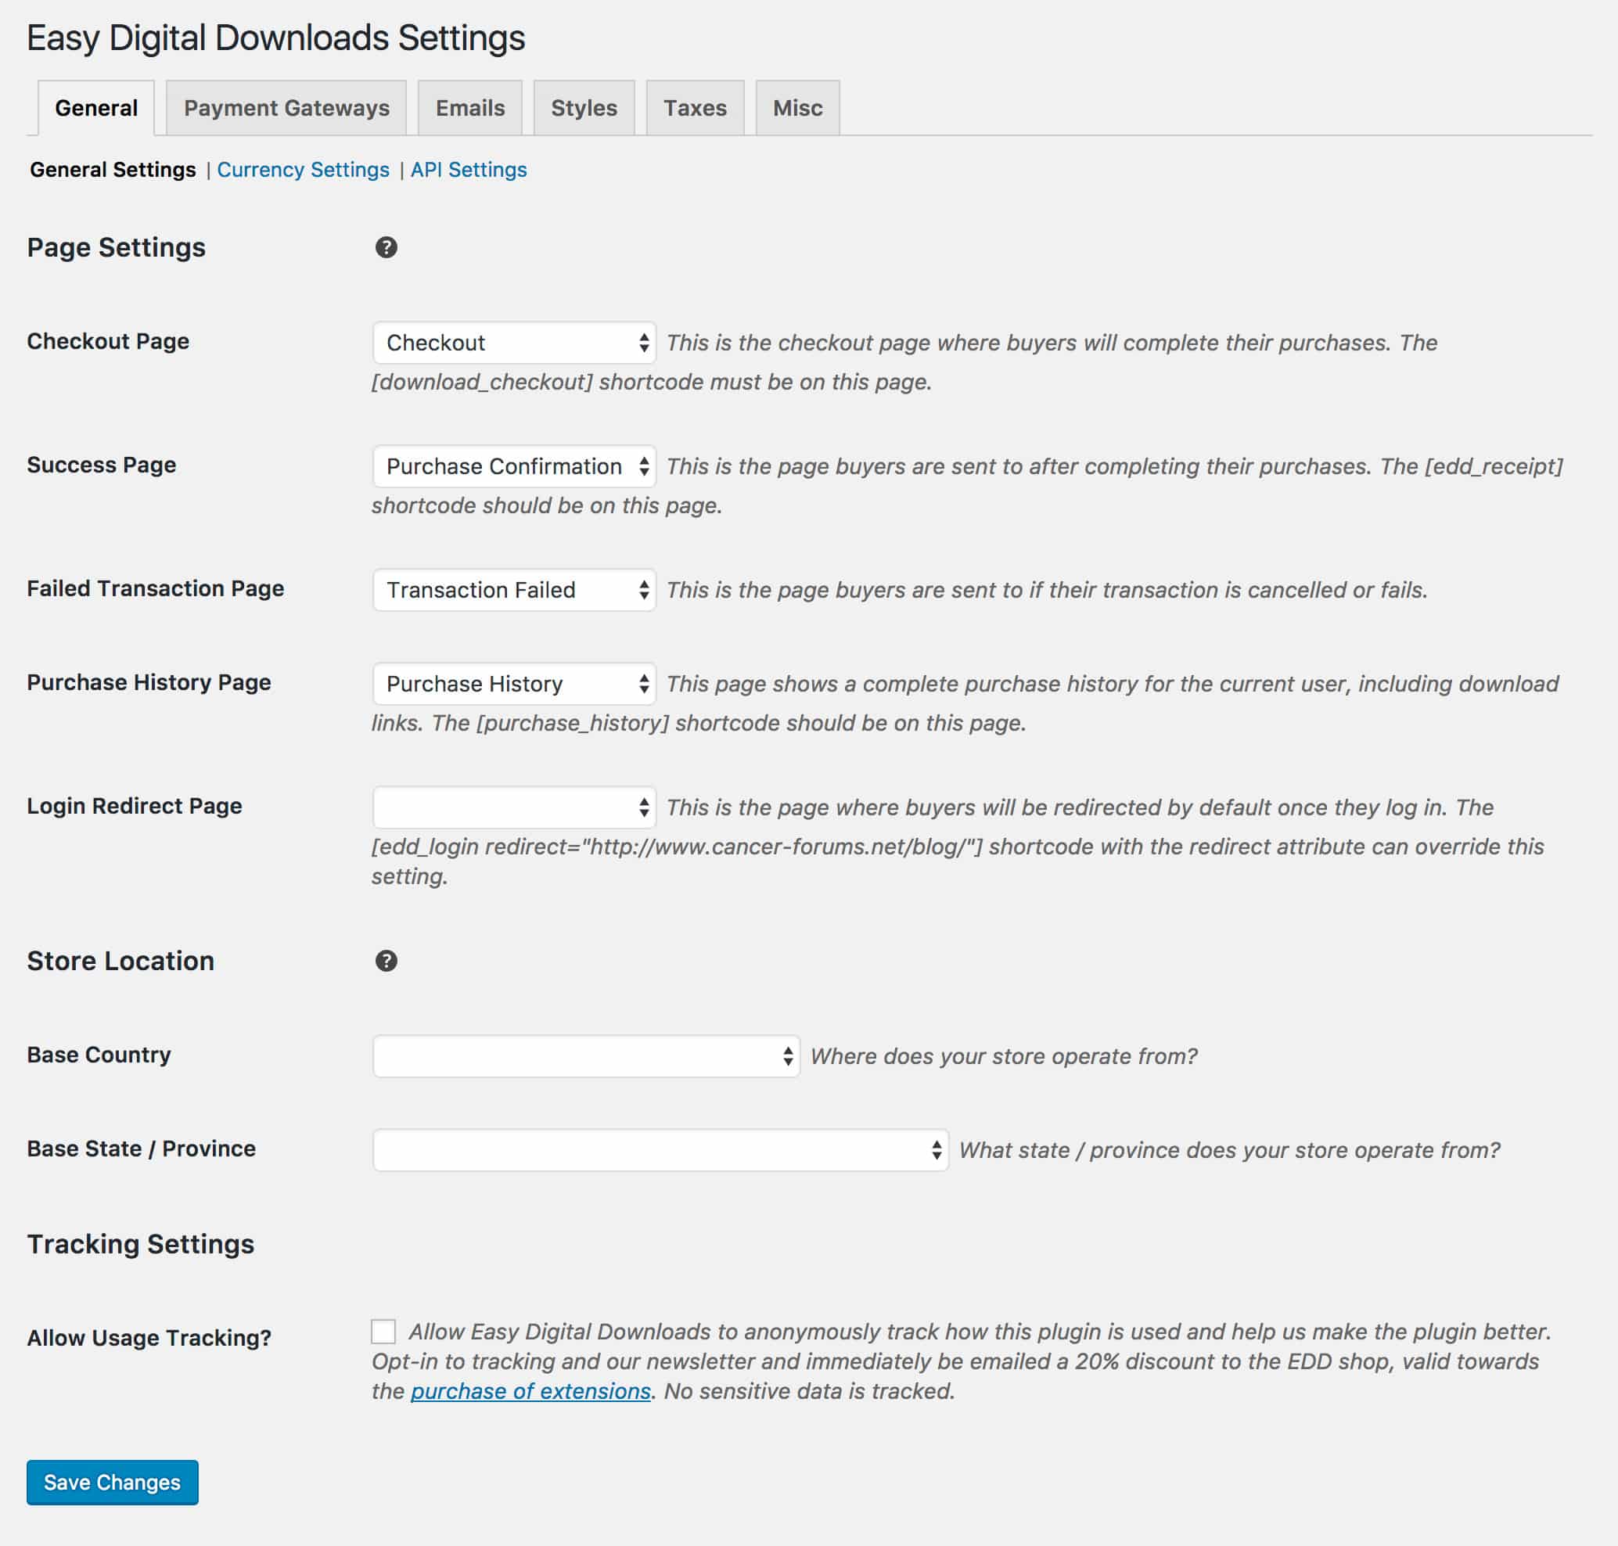Click the Failed Transaction Page label

[156, 588]
